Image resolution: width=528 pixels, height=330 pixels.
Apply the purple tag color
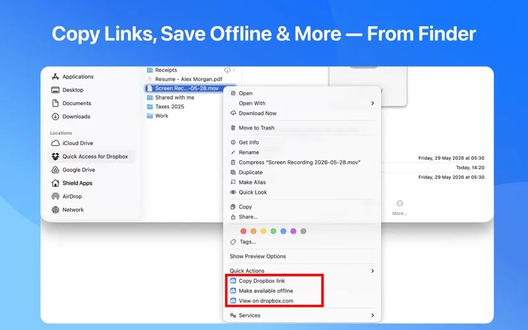(293, 231)
